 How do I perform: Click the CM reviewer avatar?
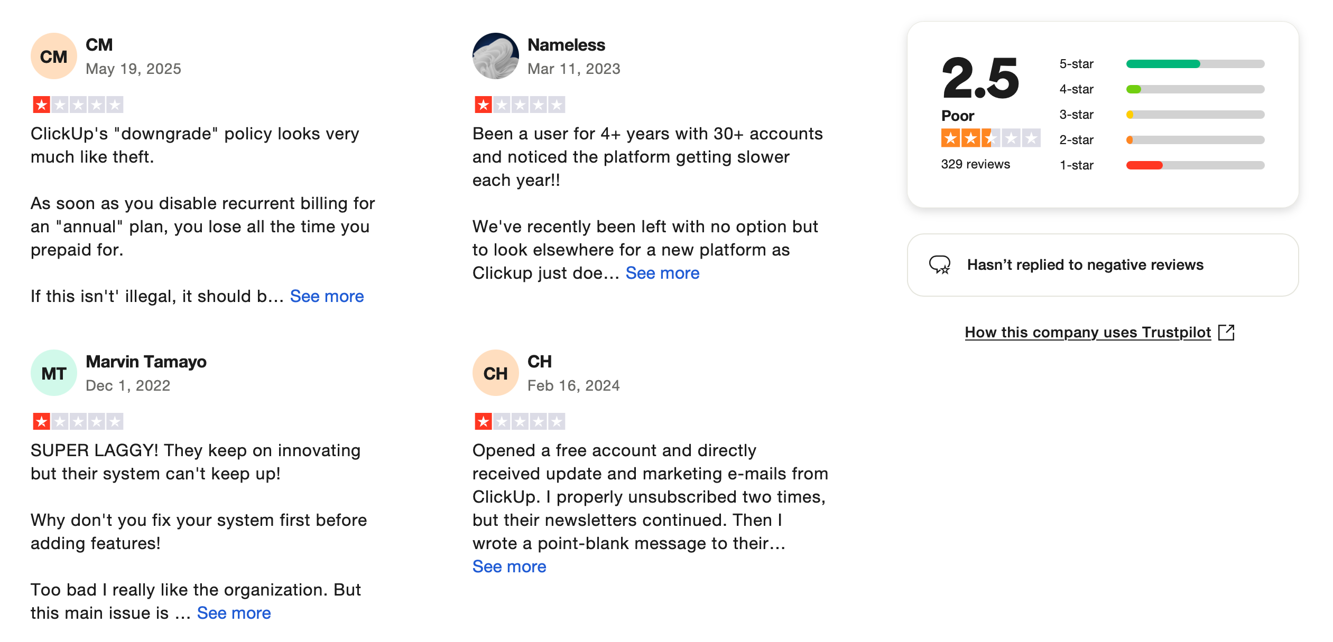coord(53,56)
